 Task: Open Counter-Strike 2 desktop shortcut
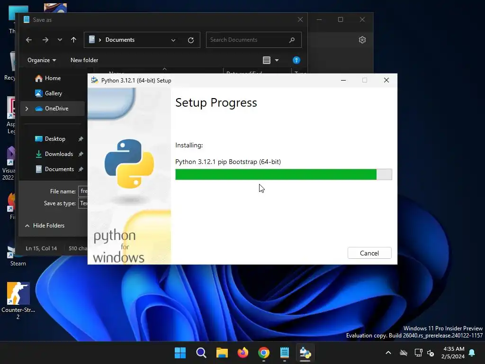pos(18,300)
